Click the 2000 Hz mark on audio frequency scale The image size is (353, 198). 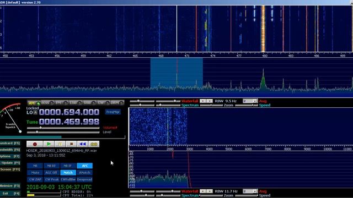coord(170,149)
